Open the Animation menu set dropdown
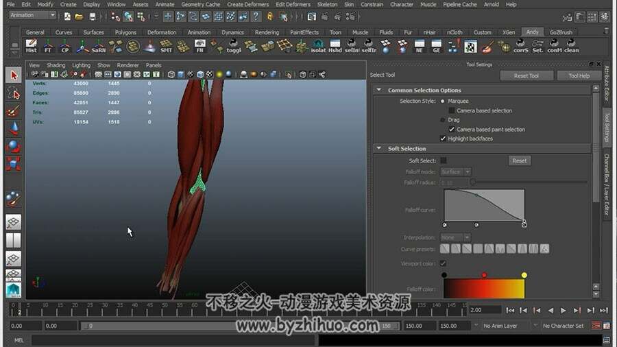This screenshot has width=617, height=347. coord(33,15)
